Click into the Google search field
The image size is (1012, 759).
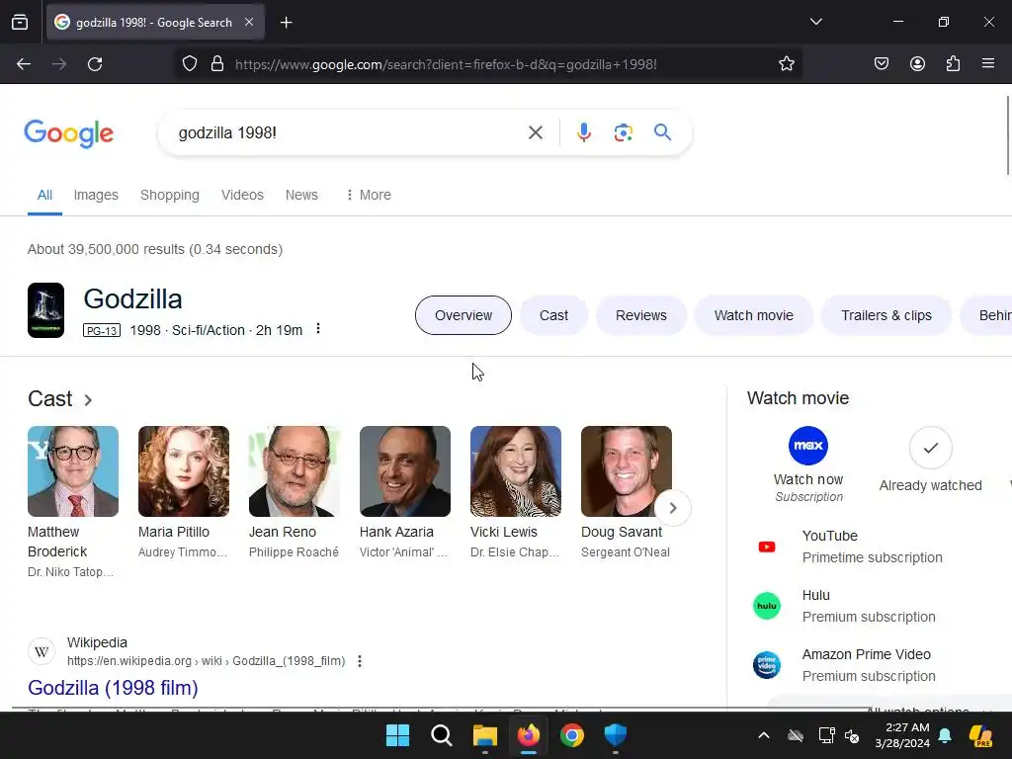[349, 133]
